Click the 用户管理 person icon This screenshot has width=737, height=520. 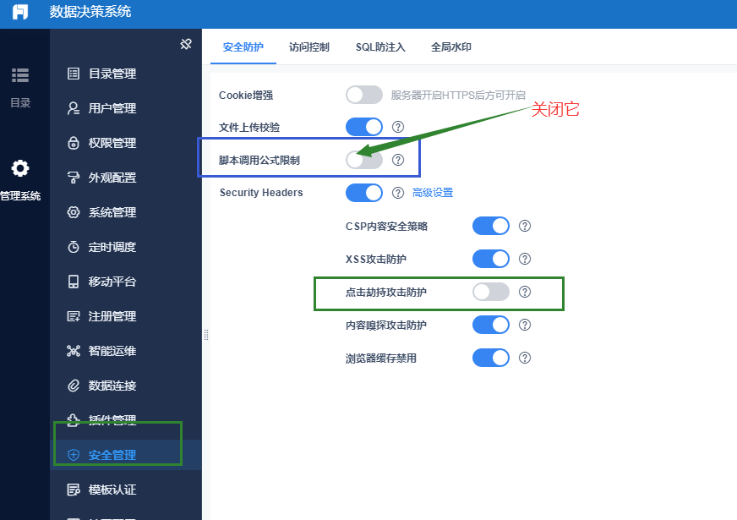pyautogui.click(x=74, y=108)
